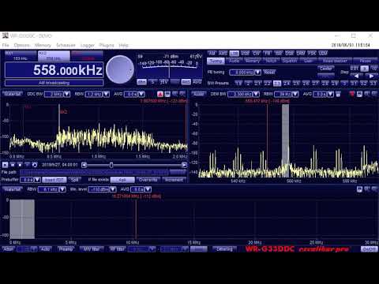This screenshot has width=379, height=284.
Task: Click the 558.000 kHz frequency display
Action: [x=54, y=70]
